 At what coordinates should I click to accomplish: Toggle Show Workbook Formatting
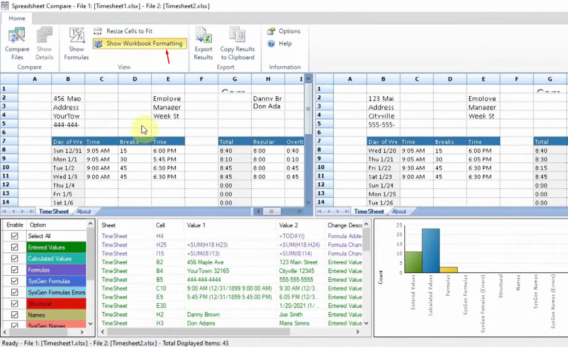(140, 43)
